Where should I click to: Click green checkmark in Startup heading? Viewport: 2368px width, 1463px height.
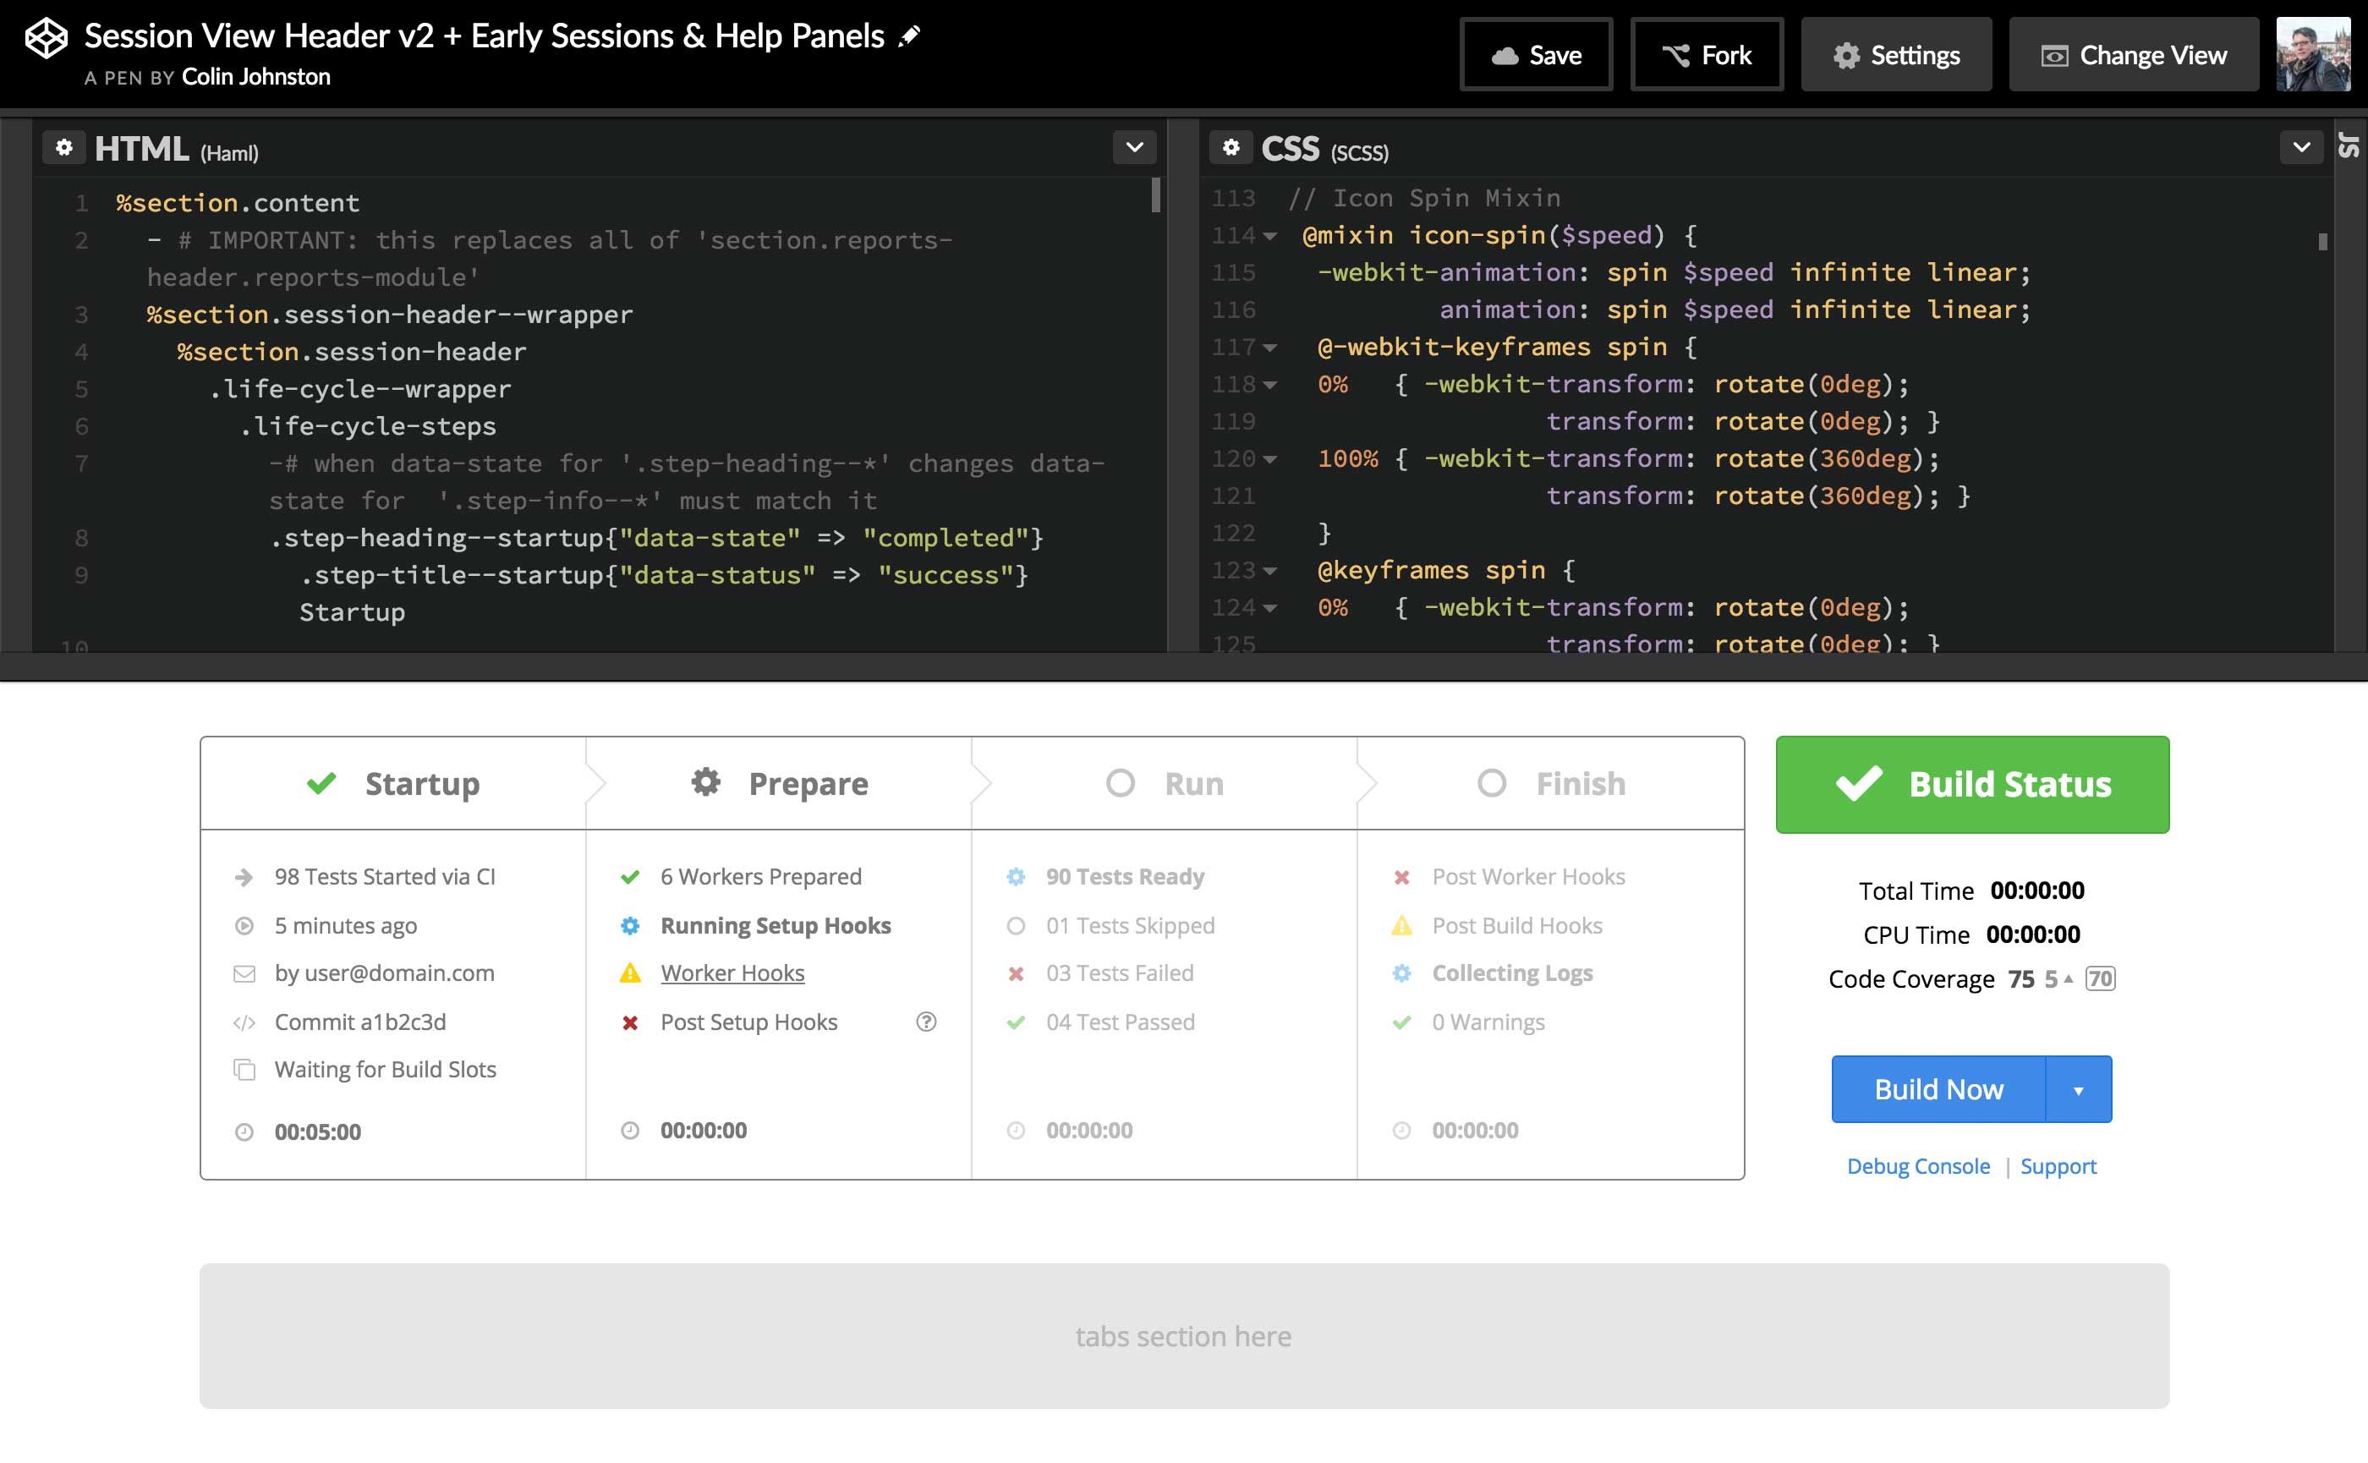pyautogui.click(x=321, y=783)
